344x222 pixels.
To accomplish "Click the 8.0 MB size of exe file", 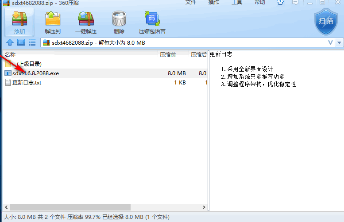I will 177,73.
